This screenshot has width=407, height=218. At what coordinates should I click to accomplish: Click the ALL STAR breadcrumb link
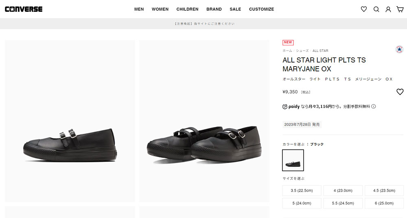pos(320,51)
